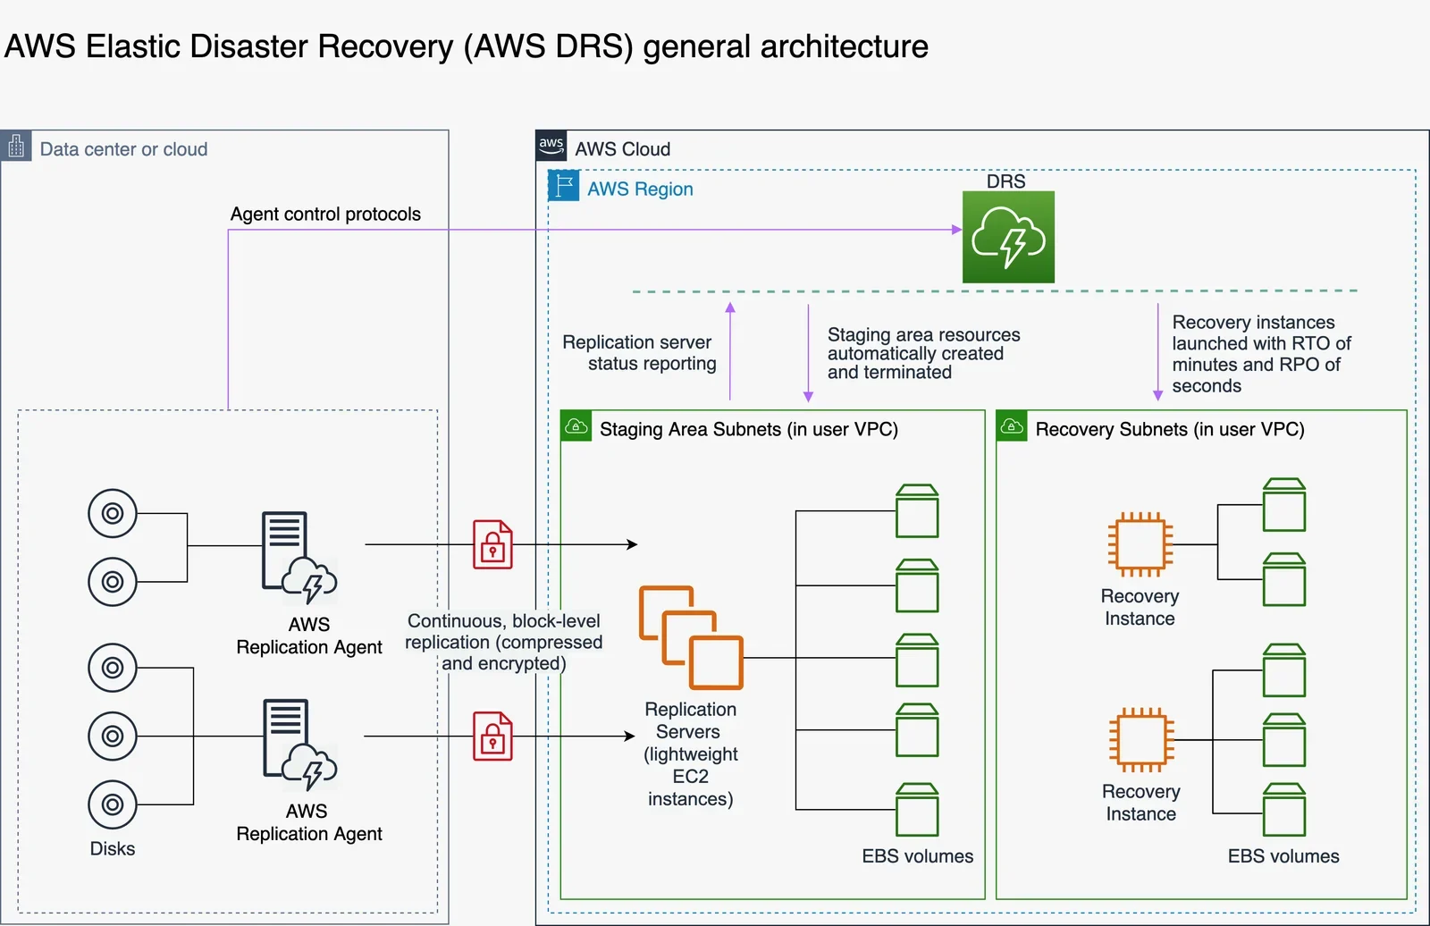Select the bottom EBS volume in Staging Area

(x=917, y=810)
